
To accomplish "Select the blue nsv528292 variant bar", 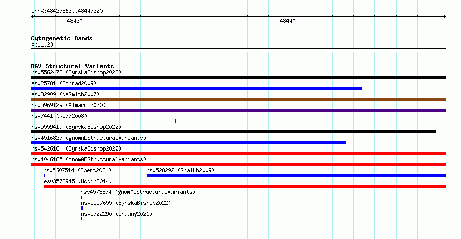I will tap(296, 175).
